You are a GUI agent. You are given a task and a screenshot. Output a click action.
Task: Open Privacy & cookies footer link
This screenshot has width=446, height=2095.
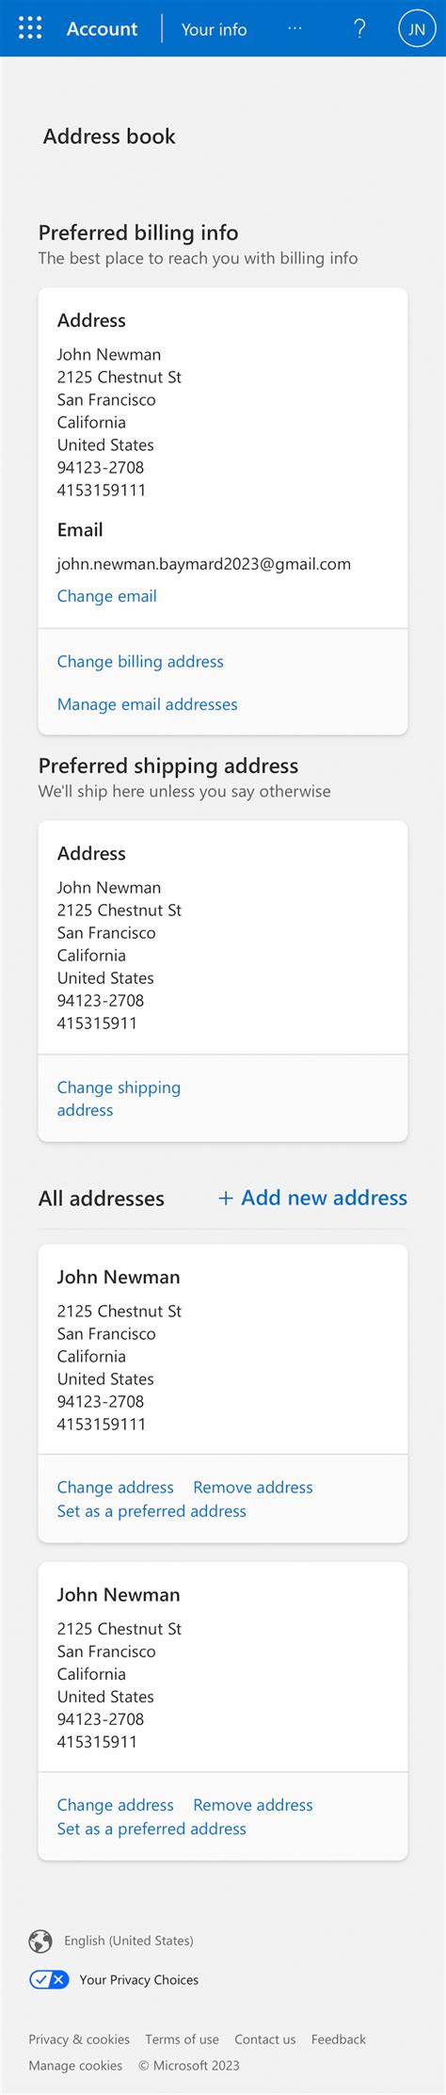point(79,2039)
